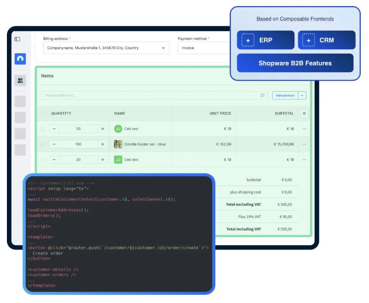The width and height of the screenshot is (369, 303).
Task: Sort by the UNIT PRICE column header
Action: [220, 114]
